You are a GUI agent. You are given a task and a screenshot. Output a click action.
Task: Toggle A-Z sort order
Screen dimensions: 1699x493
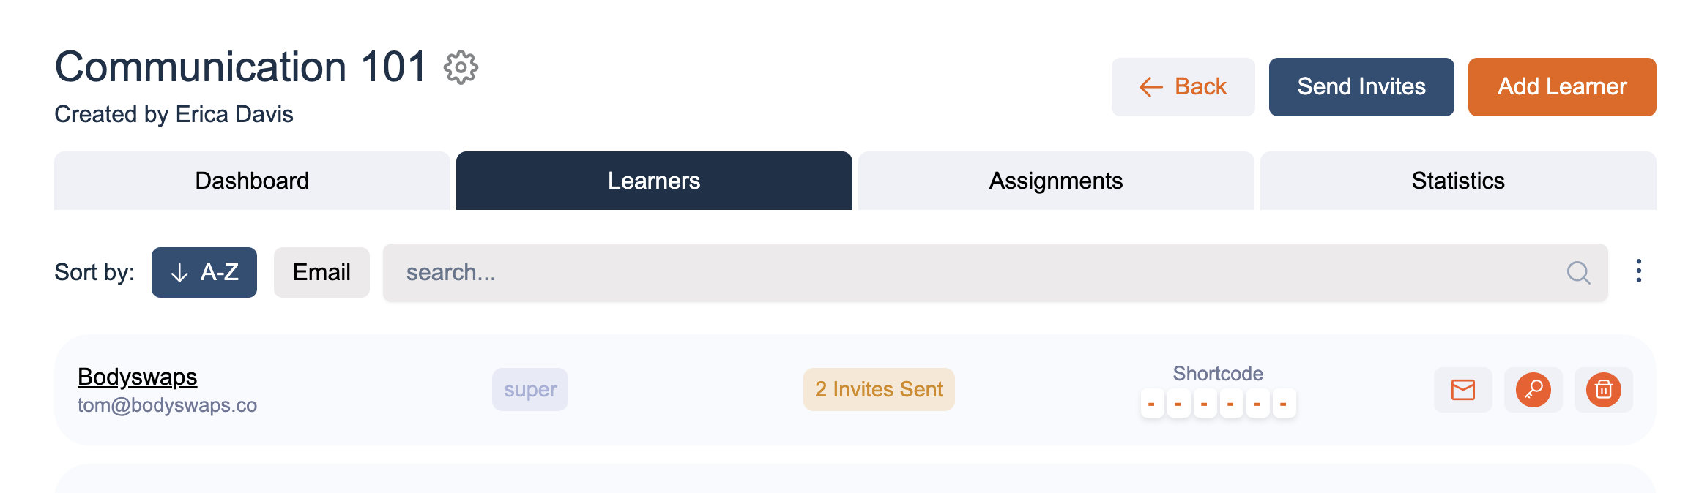coord(204,272)
